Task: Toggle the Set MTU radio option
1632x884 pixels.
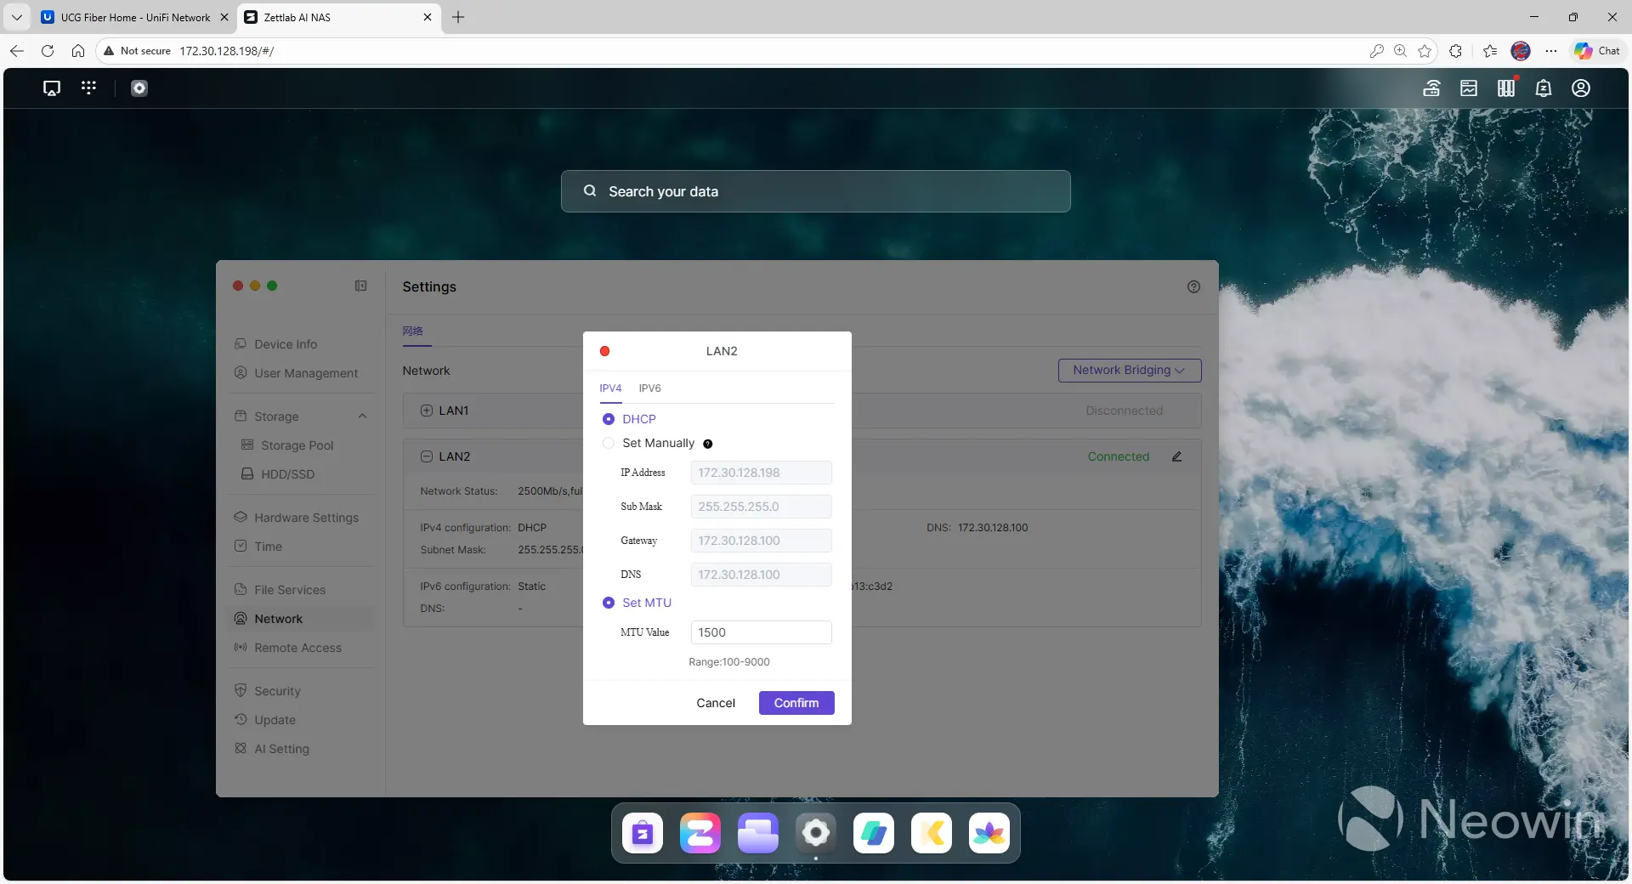Action: tap(609, 603)
